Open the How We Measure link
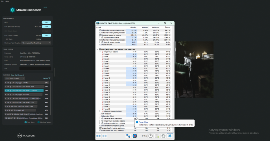270x141 pixels. 17,75
